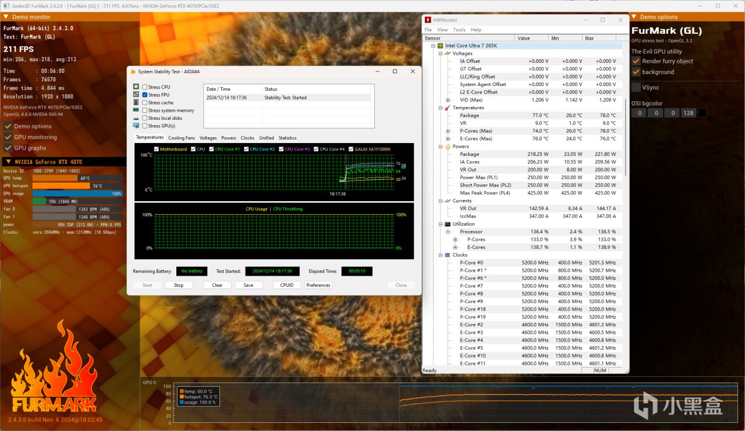Expand the E-Cores (Max) temperature node
This screenshot has height=431, width=745.
(x=448, y=138)
